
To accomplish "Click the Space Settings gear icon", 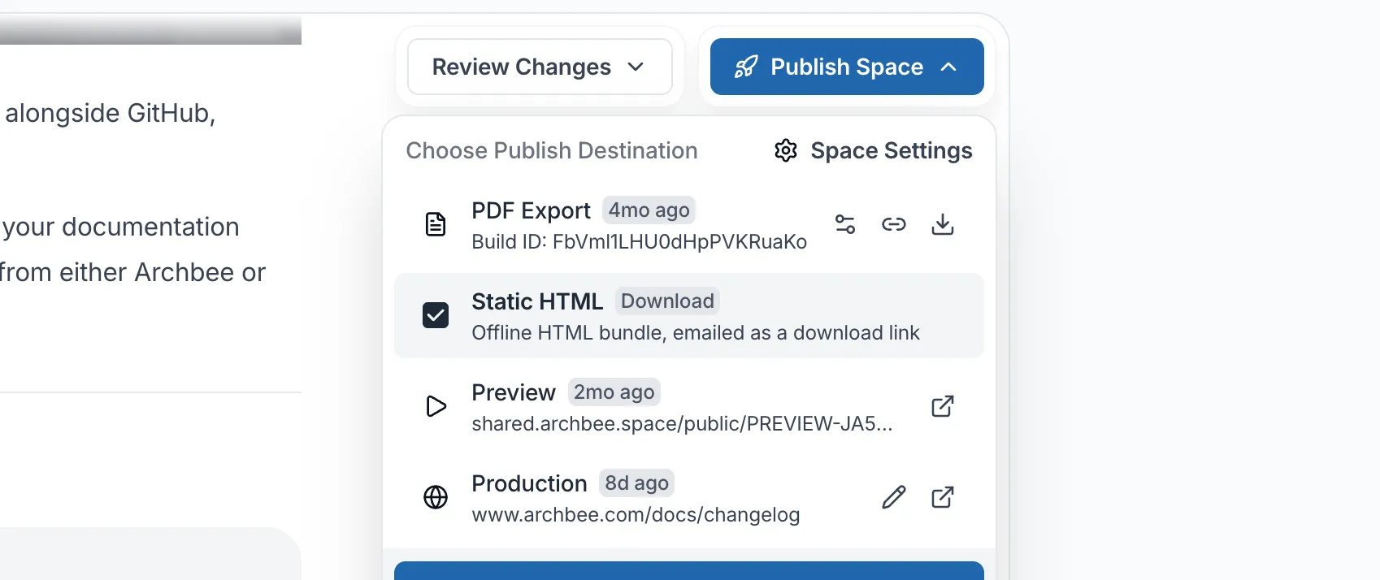I will tap(786, 150).
